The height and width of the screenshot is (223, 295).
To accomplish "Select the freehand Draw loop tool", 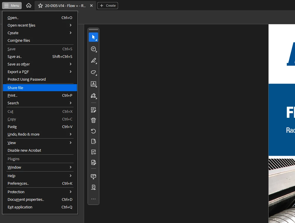I will coord(93,72).
